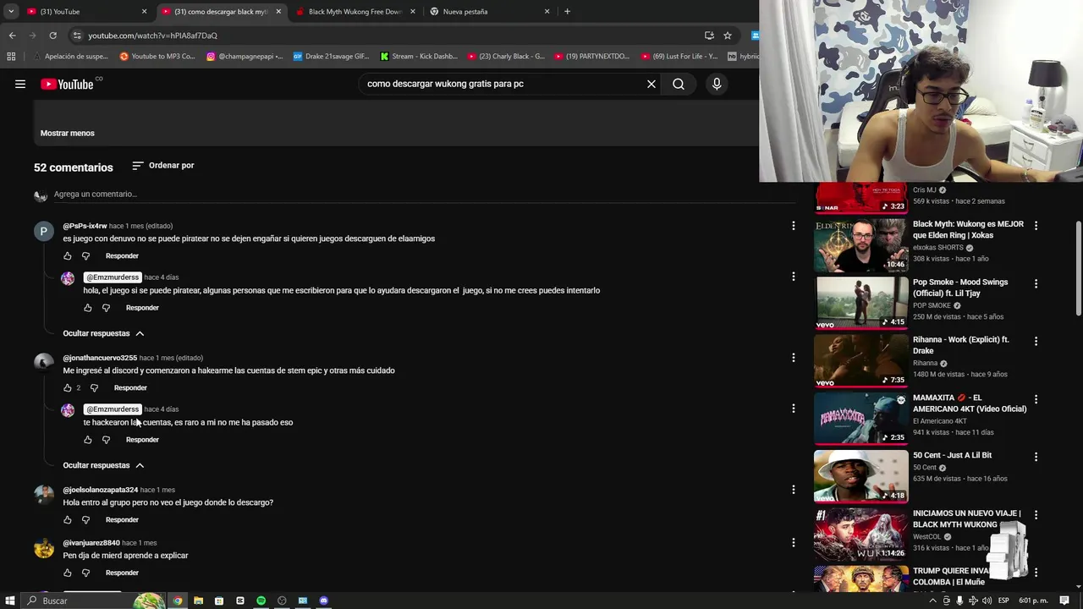Viewport: 1083px width, 609px height.
Task: Go to YouTube home via logo
Action: [67, 84]
